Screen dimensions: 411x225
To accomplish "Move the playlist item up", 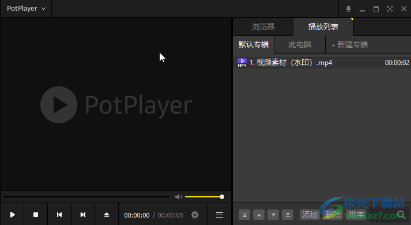I will [x=259, y=215].
